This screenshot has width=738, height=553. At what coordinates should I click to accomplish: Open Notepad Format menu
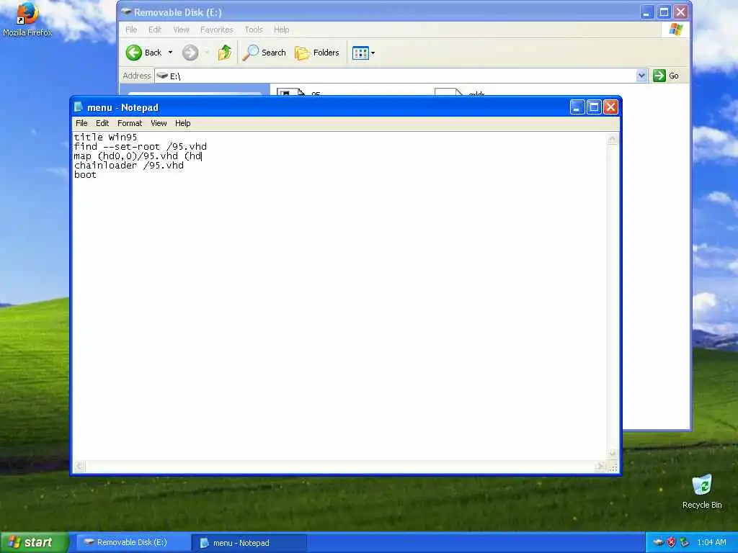130,123
